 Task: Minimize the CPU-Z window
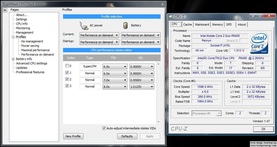[x=253, y=16]
